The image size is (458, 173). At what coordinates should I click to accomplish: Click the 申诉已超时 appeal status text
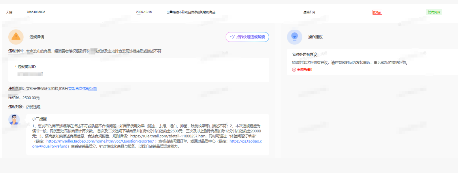click(x=304, y=70)
